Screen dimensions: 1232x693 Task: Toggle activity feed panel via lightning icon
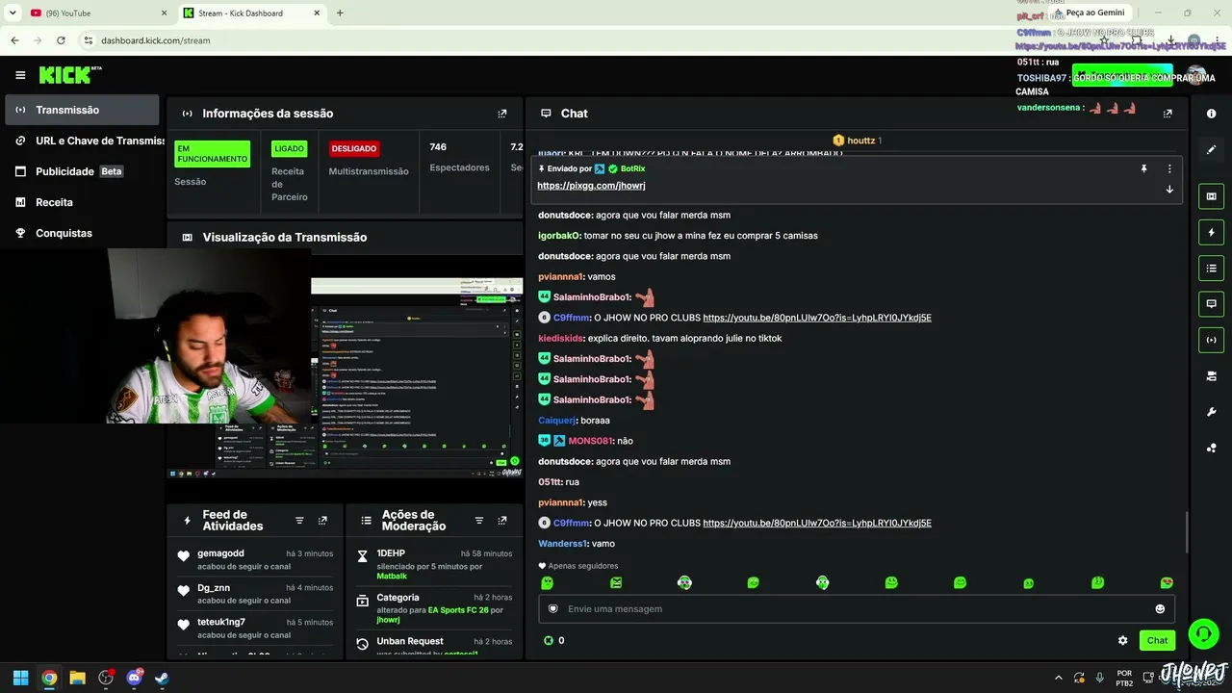1211,232
